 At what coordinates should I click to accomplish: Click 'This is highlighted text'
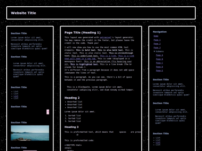(x=84, y=64)
